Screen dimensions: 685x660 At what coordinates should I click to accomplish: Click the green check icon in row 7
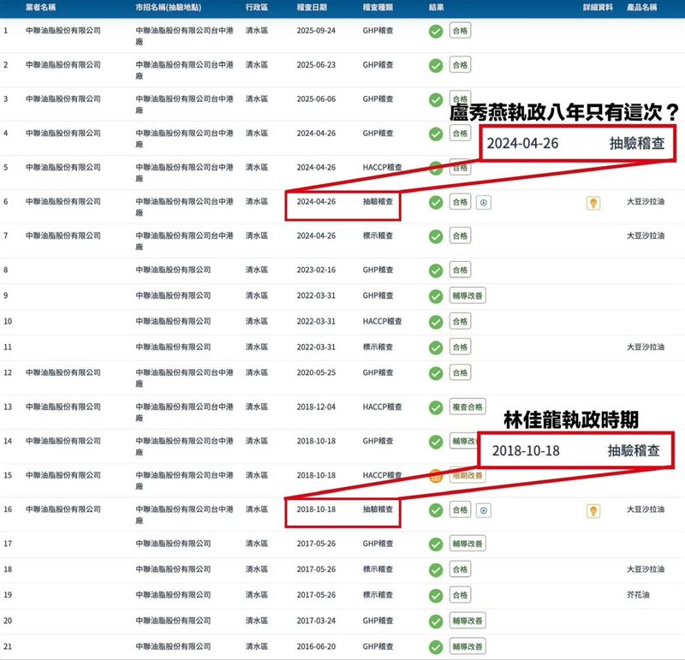pyautogui.click(x=436, y=236)
